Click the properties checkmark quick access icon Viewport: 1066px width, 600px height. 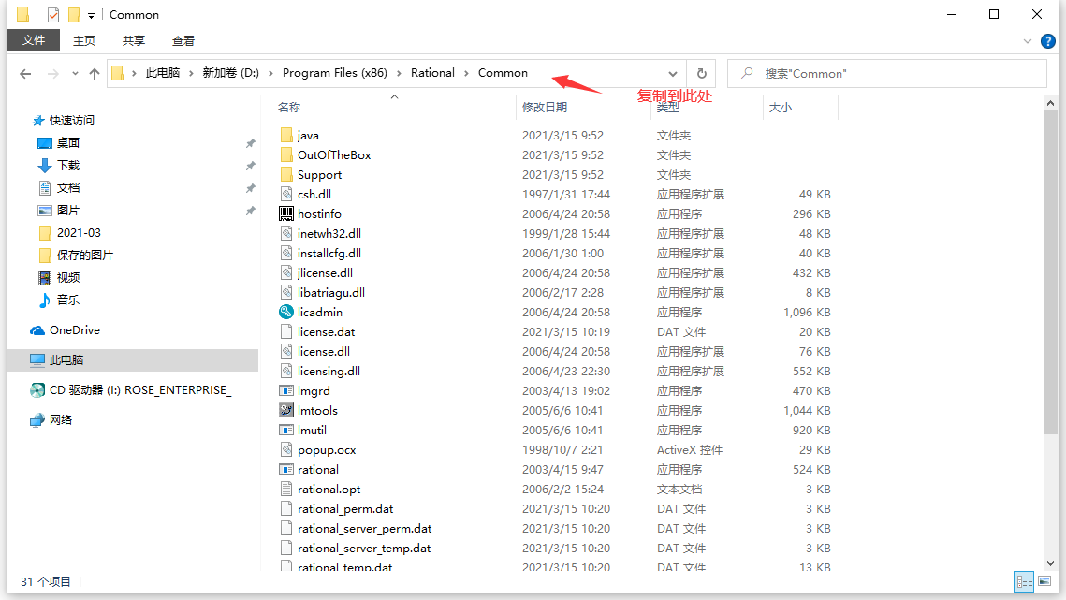point(53,14)
